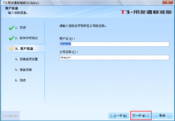The height and width of the screenshot is (121, 175).
Task: Click the 用户名(U) label
Action: [67, 39]
